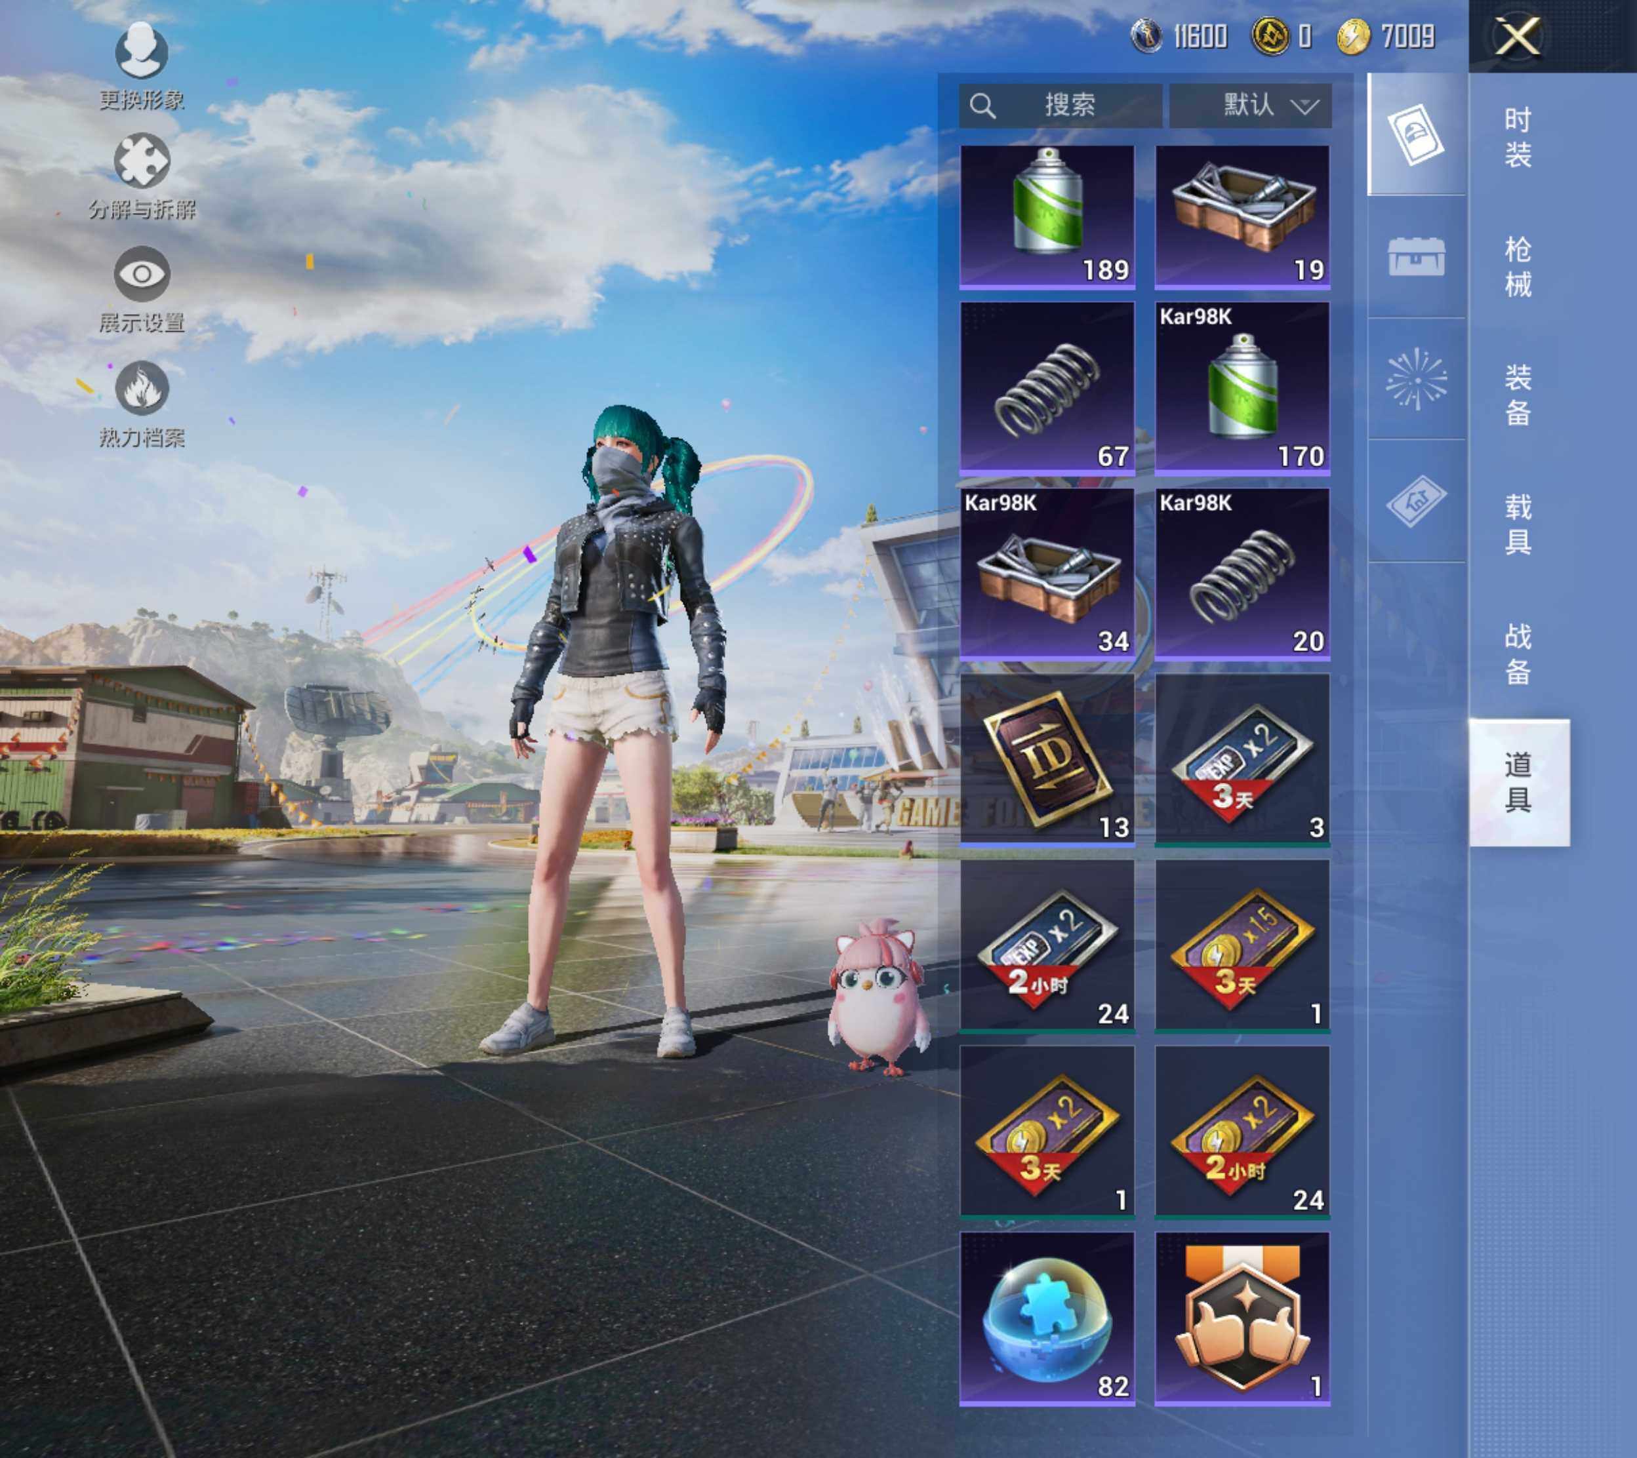
Task: Select ID rename card count 13
Action: (1047, 760)
